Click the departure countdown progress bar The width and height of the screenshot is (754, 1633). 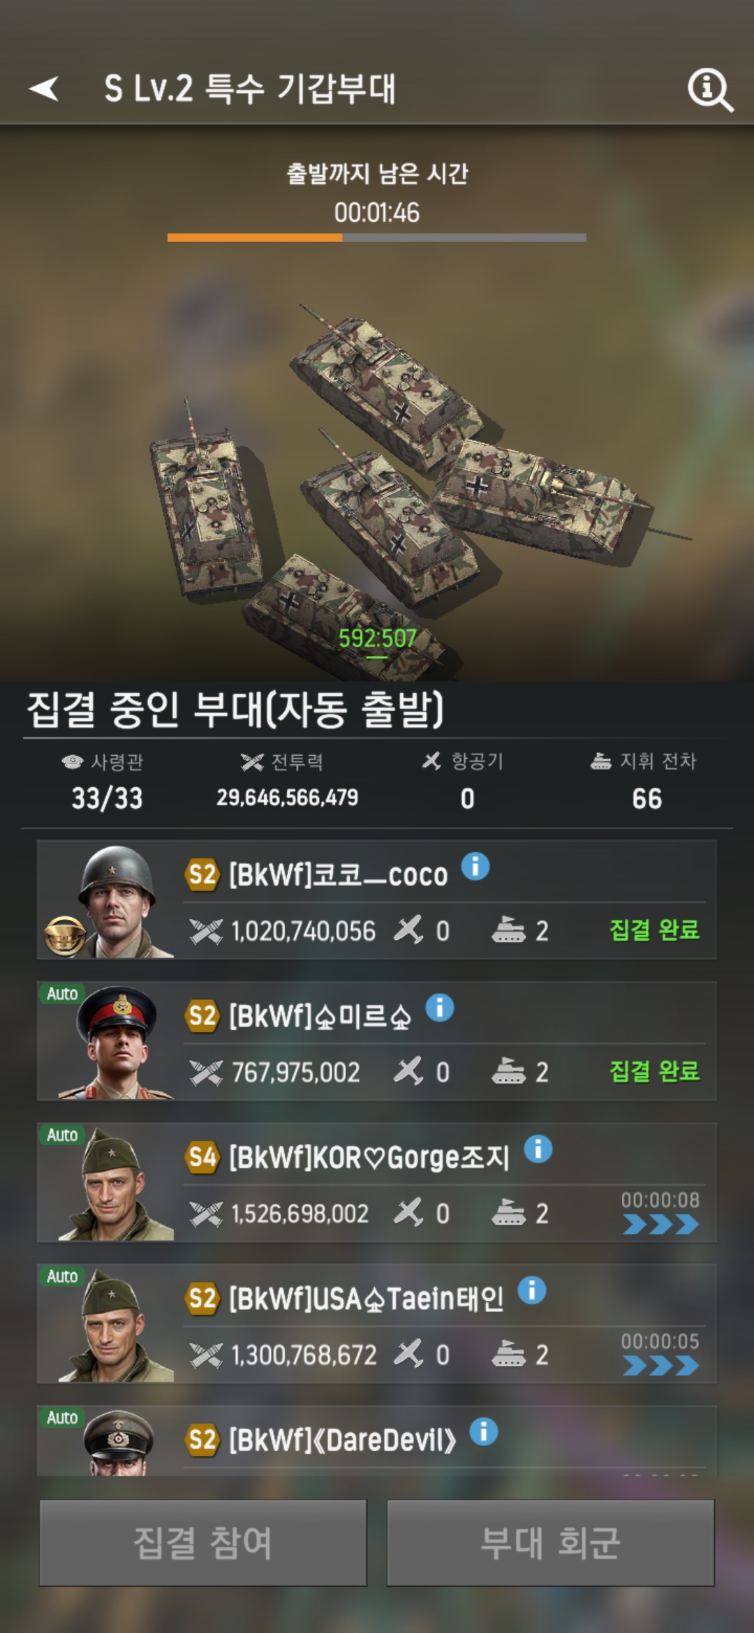pos(377,238)
